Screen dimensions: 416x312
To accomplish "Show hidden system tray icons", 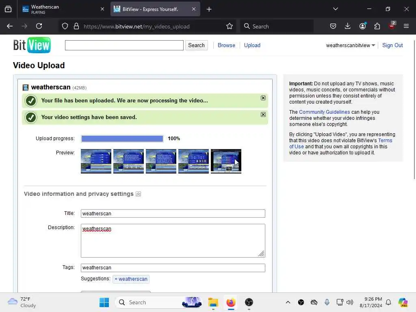I will pos(288,302).
